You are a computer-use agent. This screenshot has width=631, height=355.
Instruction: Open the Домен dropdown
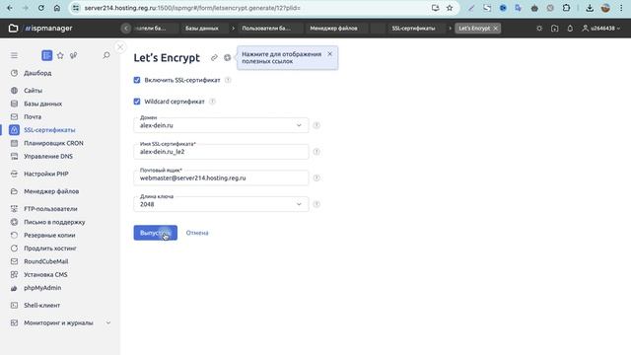pyautogui.click(x=221, y=125)
